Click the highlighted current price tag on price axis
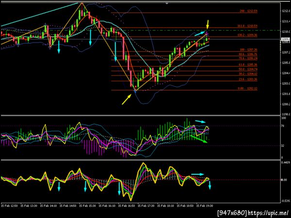 pos(286,39)
